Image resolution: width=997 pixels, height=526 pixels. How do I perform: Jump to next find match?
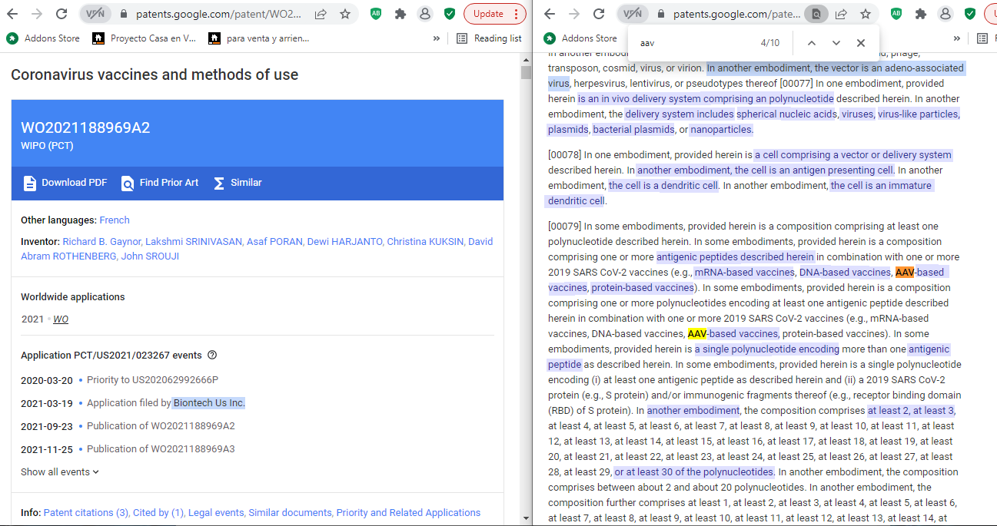click(x=836, y=43)
